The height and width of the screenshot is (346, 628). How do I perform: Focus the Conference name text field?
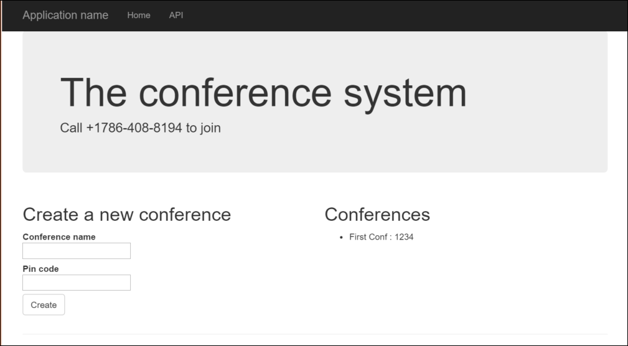pyautogui.click(x=77, y=251)
